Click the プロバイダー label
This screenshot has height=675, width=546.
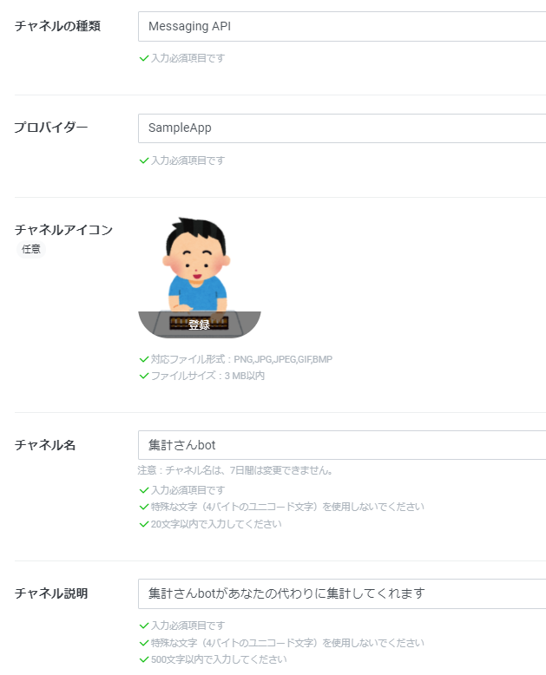pyautogui.click(x=51, y=128)
